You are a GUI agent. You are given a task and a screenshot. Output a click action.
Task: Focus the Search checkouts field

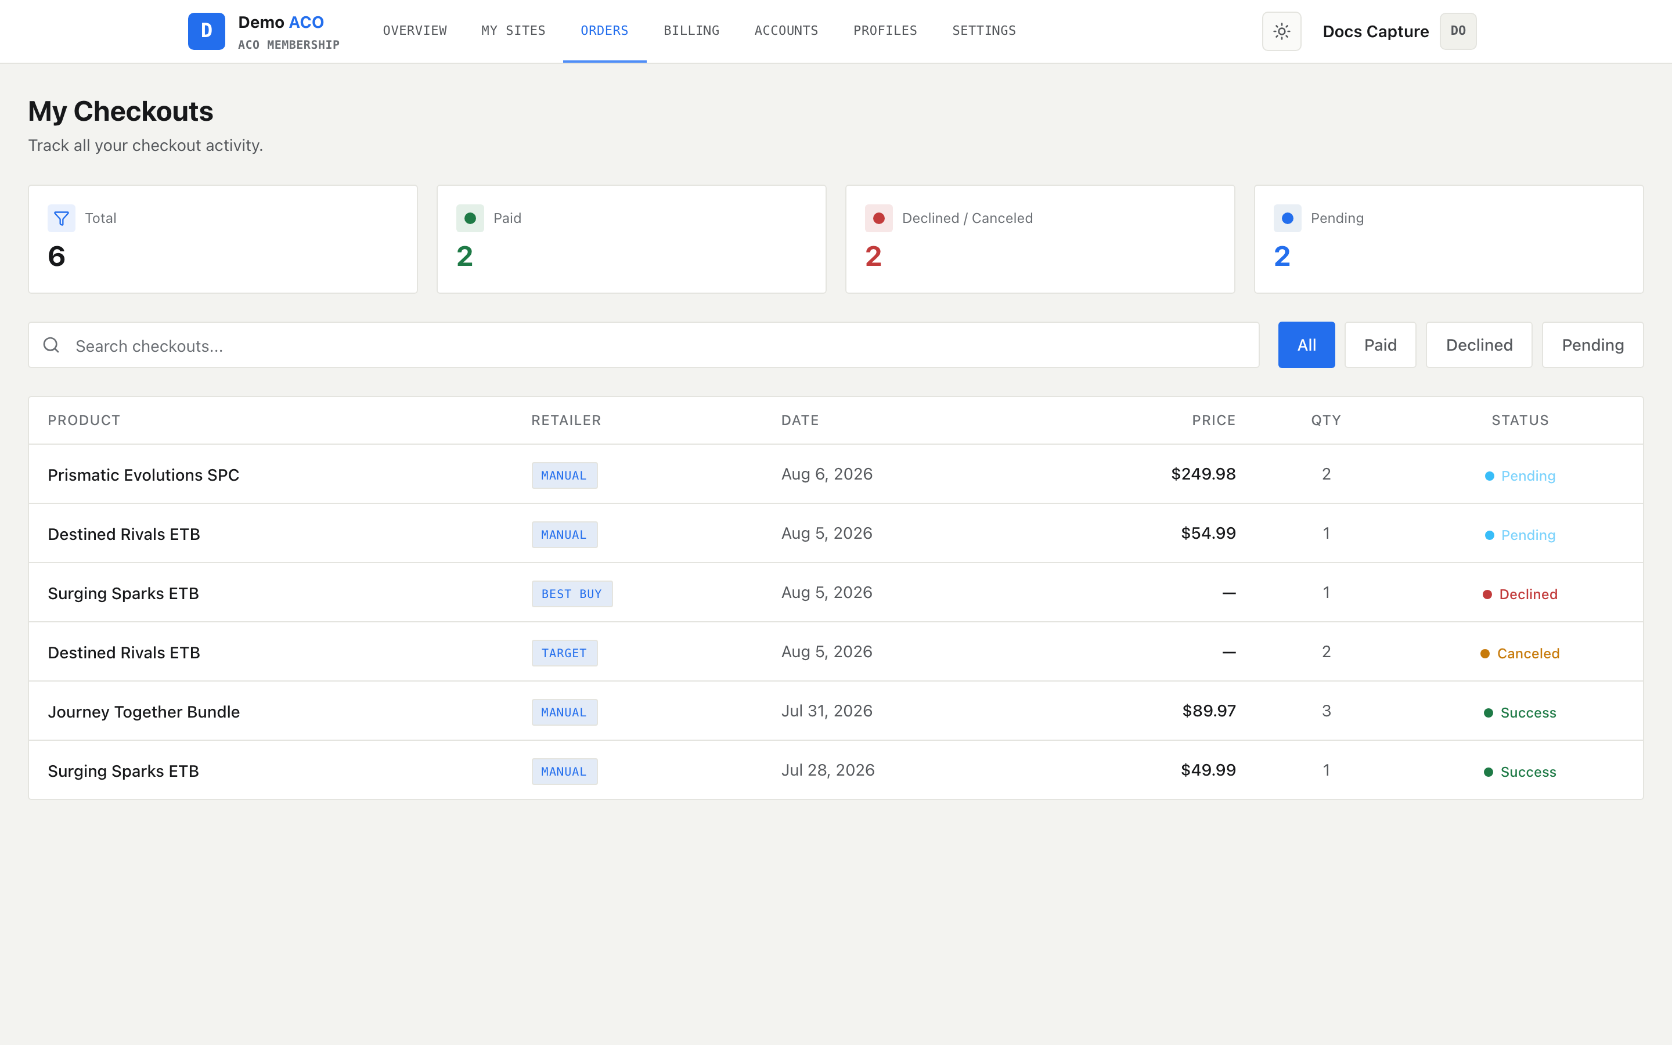click(x=643, y=345)
